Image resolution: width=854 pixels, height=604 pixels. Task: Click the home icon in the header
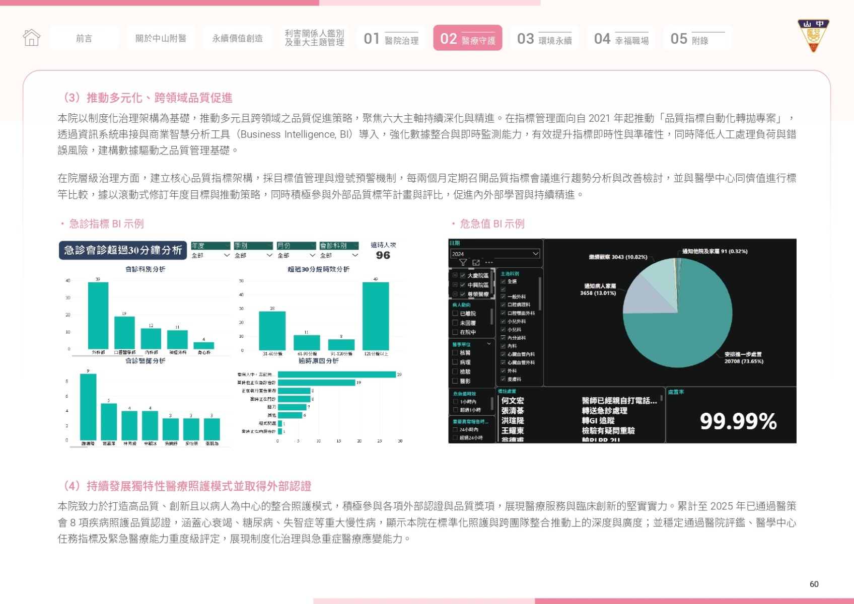[31, 37]
